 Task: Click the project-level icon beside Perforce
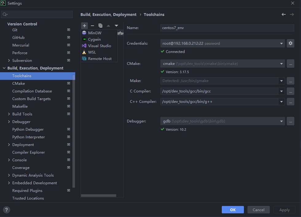68,53
